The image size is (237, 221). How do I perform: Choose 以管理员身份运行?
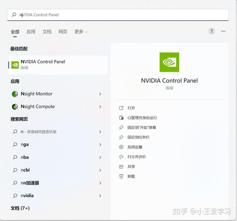(142, 118)
